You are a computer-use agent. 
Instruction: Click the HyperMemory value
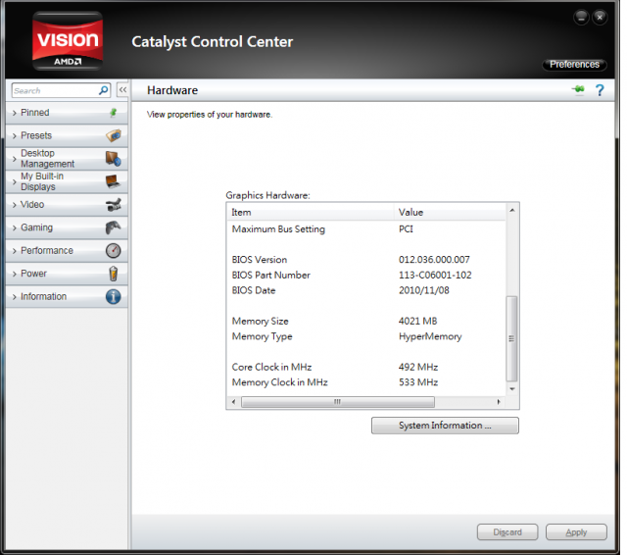pos(430,336)
